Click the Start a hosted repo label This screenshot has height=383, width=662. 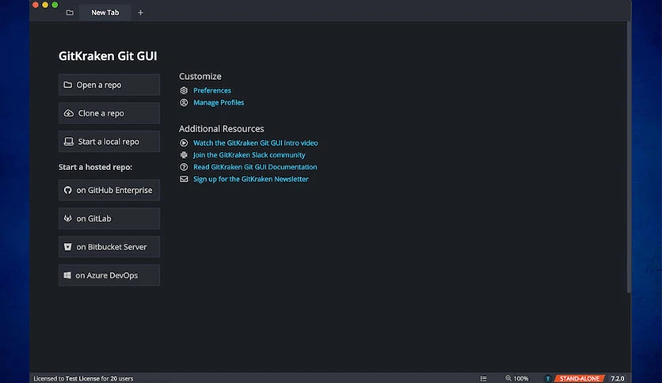95,167
